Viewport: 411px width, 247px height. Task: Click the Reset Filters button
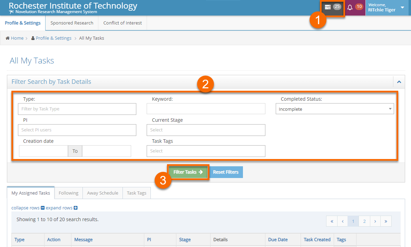(x=226, y=172)
